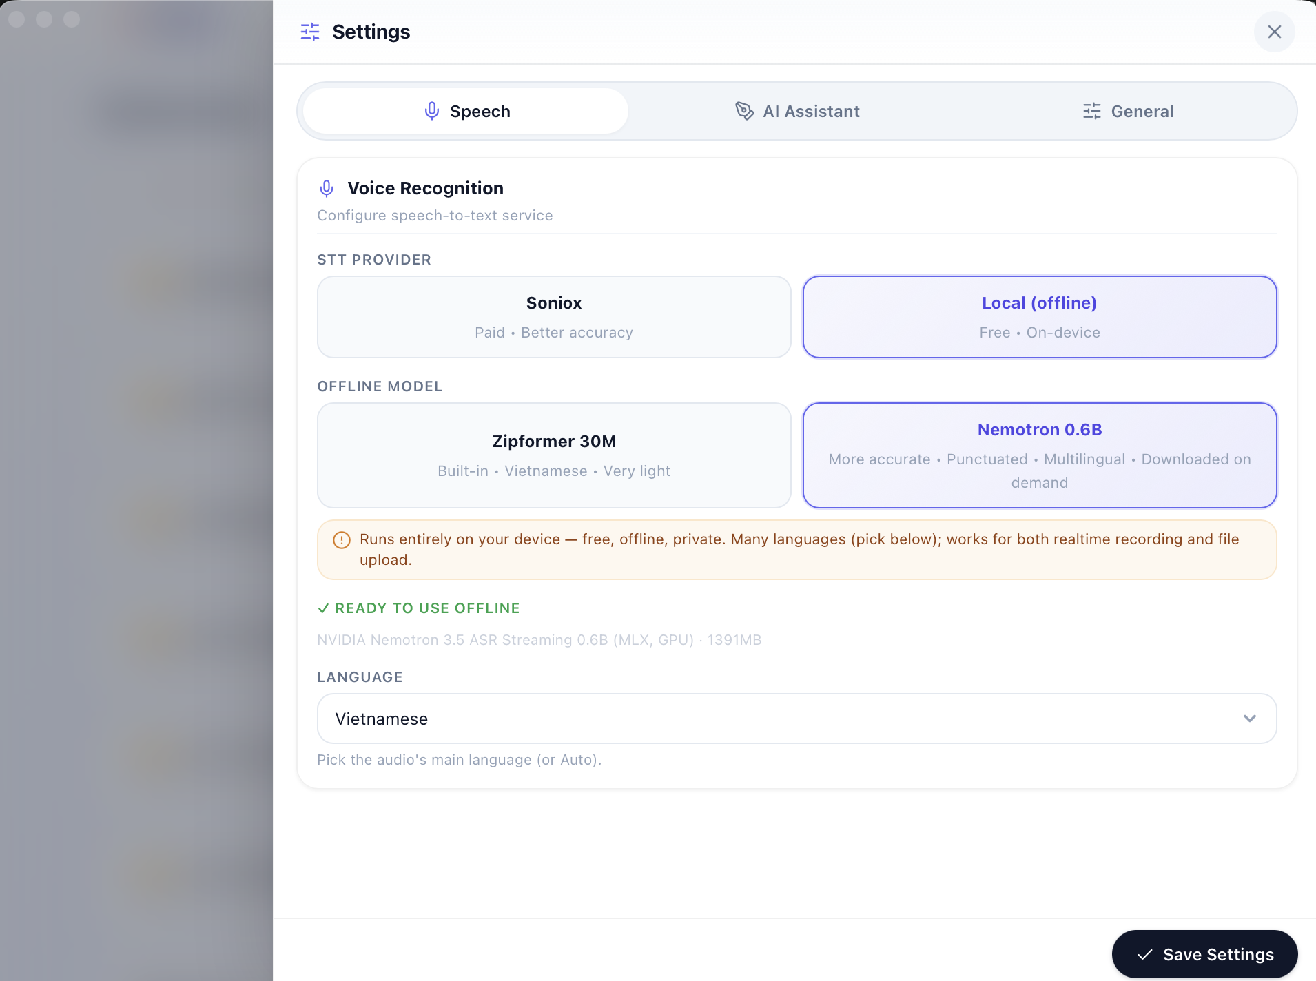1316x981 pixels.
Task: Select Soniox as STT provider
Action: pos(554,317)
